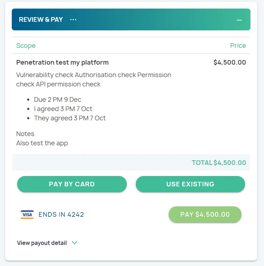264x266 pixels.
Task: Click the Price column header
Action: (x=238, y=46)
